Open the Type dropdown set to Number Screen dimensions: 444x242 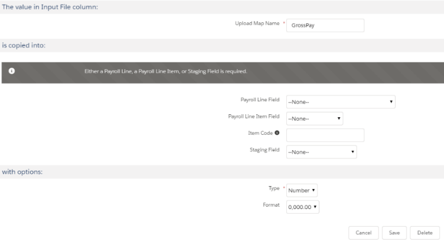302,190
